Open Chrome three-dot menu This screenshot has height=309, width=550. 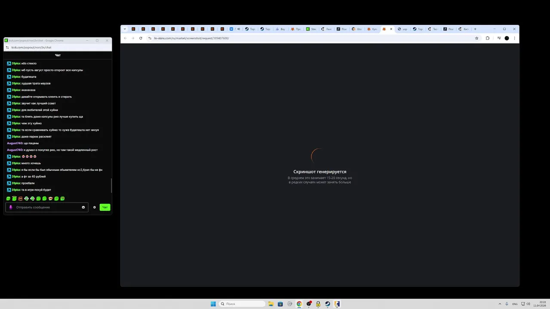(x=514, y=38)
